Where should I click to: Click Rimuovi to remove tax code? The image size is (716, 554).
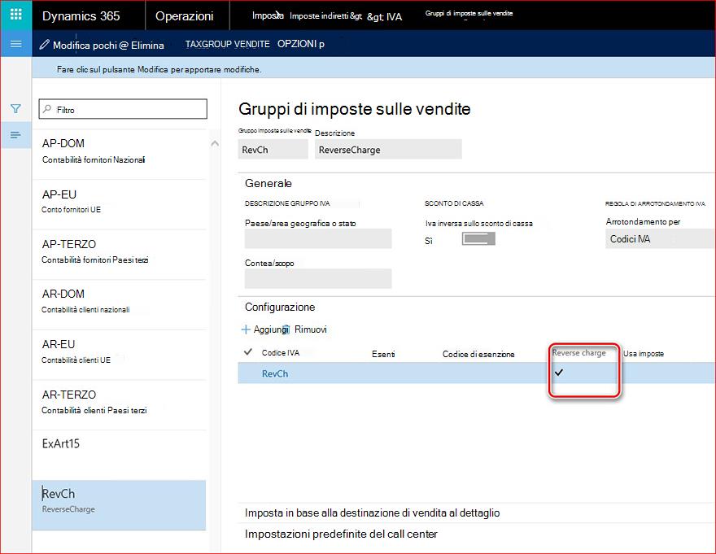pos(311,329)
